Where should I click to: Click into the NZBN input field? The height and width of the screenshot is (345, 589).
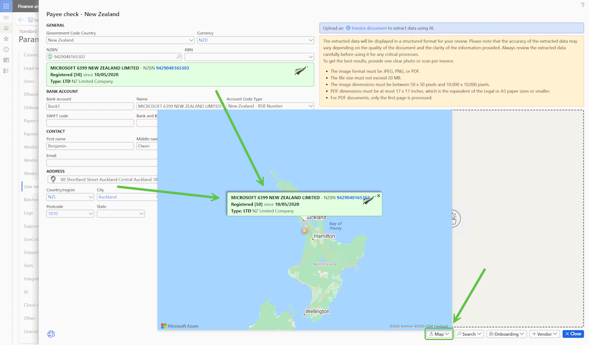click(x=114, y=57)
